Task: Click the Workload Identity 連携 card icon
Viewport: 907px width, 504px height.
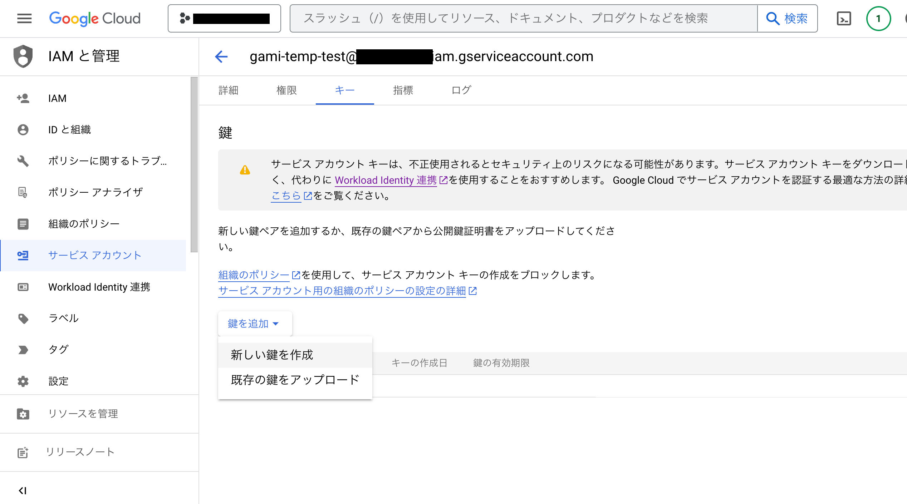Action: click(23, 287)
